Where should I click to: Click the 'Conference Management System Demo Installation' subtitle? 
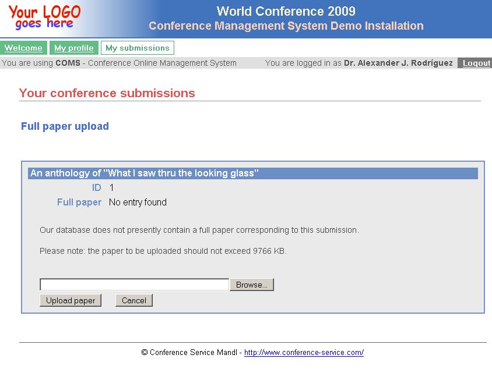pos(286,26)
